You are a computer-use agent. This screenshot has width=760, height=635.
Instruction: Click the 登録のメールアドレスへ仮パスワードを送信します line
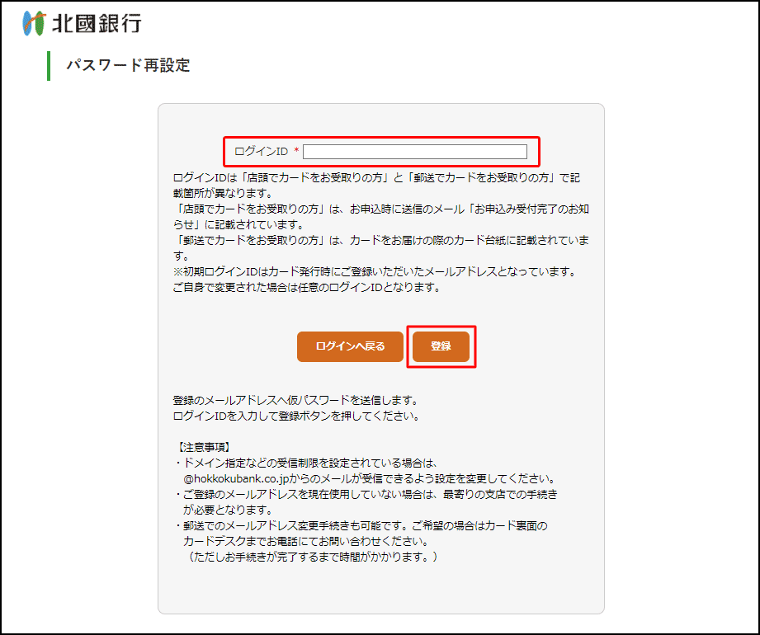coord(295,400)
